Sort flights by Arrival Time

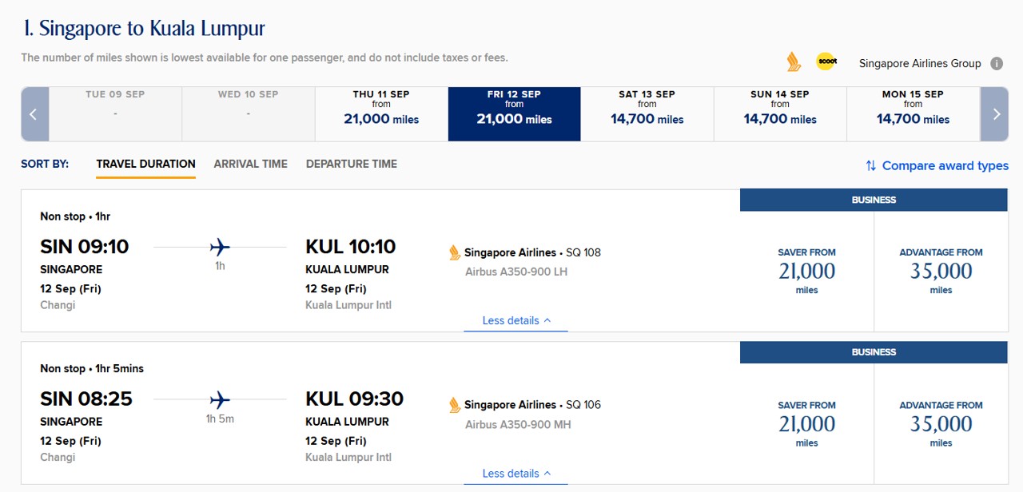pyautogui.click(x=250, y=164)
